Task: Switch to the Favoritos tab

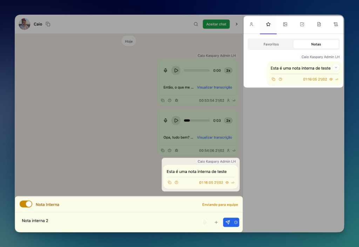Action: click(x=270, y=44)
